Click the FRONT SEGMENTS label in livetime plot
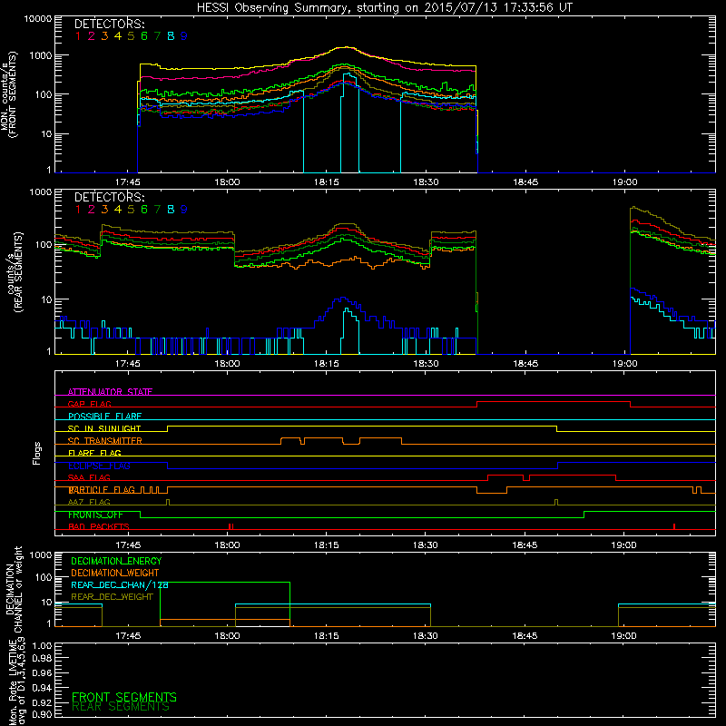 coord(124,697)
